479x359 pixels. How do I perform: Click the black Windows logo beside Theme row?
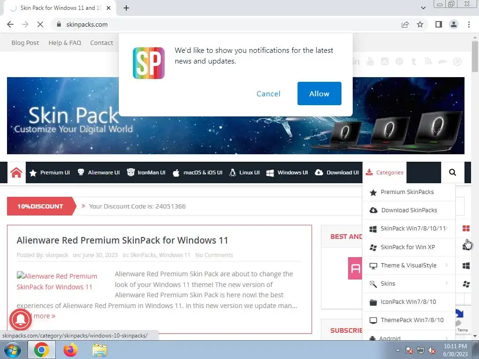466,266
